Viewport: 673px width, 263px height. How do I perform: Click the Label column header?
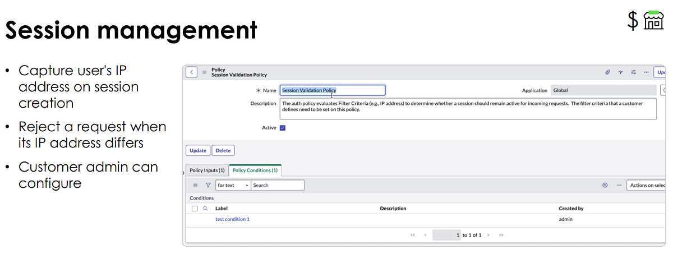click(222, 208)
